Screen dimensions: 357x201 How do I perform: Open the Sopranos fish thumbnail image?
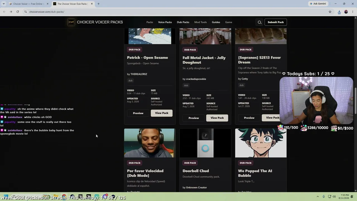pos(261,36)
